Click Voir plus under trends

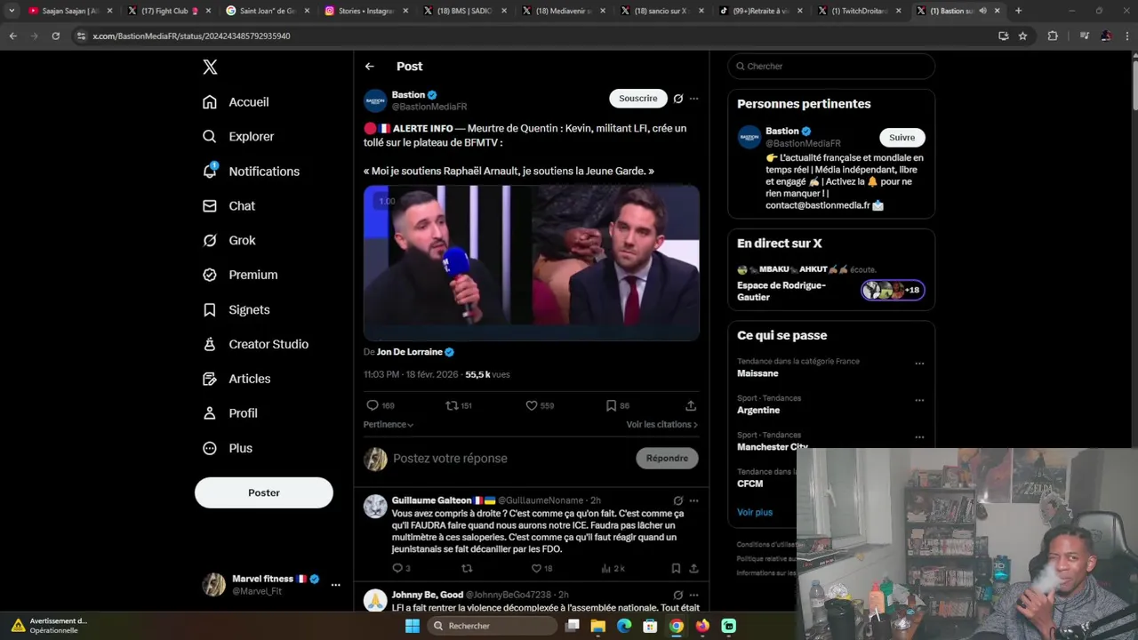755,512
